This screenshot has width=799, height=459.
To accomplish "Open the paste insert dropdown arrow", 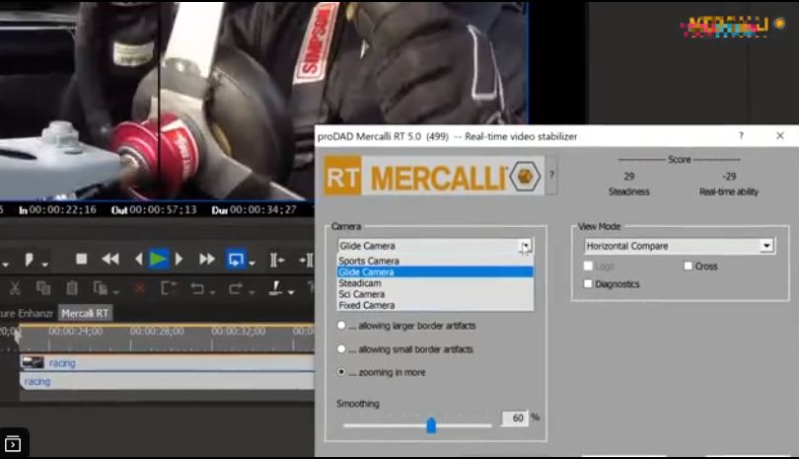I will (116, 292).
